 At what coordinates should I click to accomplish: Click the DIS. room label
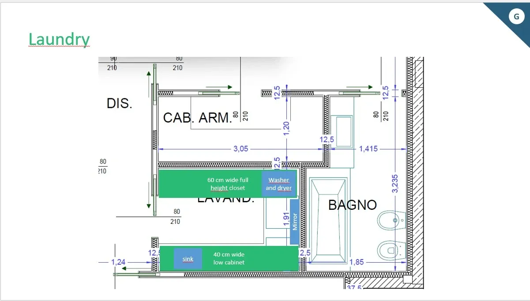pyautogui.click(x=119, y=104)
